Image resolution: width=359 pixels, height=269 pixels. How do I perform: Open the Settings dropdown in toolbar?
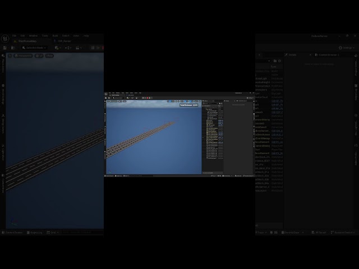pyautogui.click(x=347, y=48)
